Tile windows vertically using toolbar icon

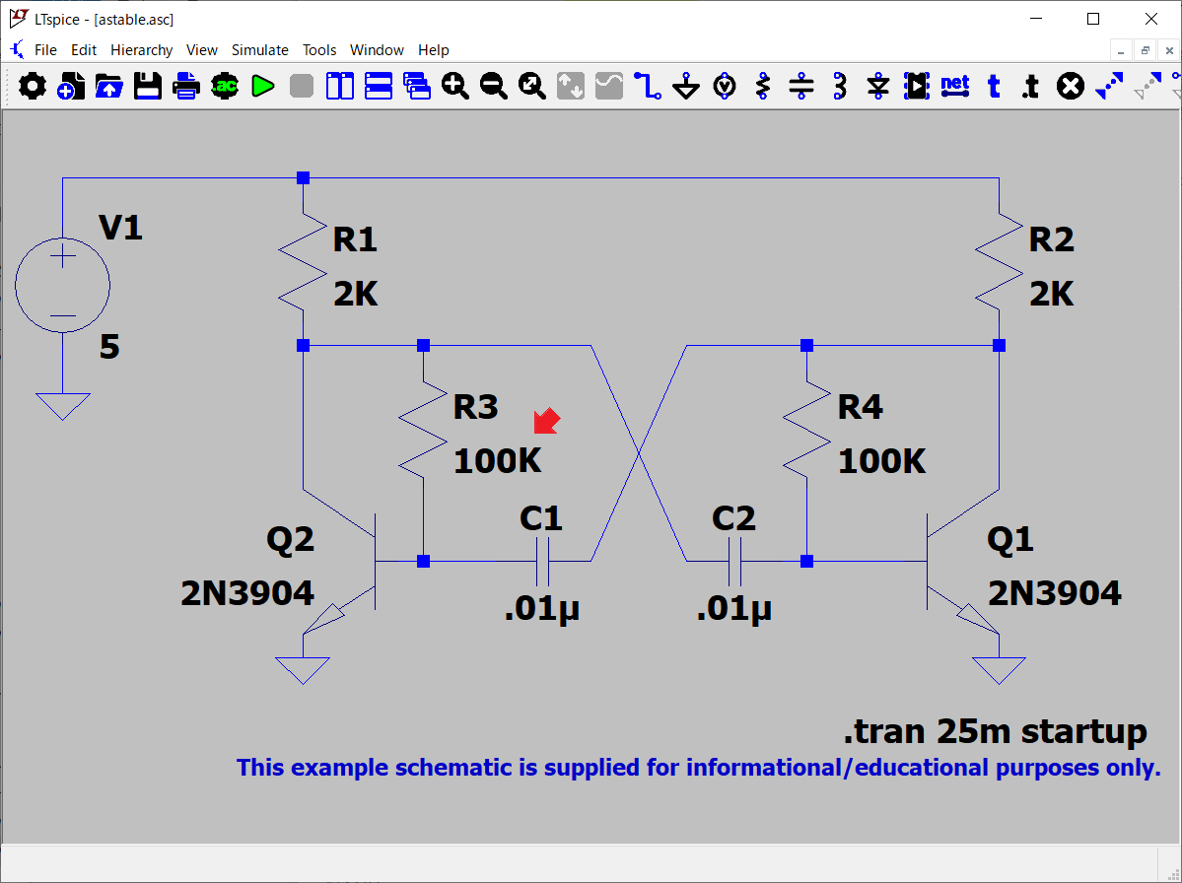339,87
